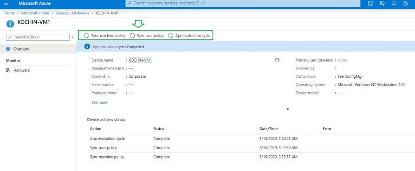Click the Sync machine policy label

(108, 35)
